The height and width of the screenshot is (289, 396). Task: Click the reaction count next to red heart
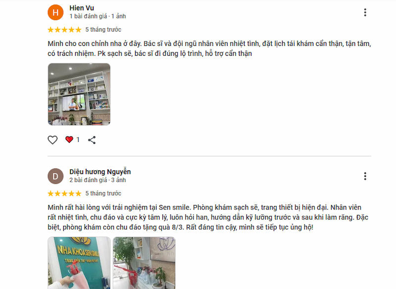(78, 140)
